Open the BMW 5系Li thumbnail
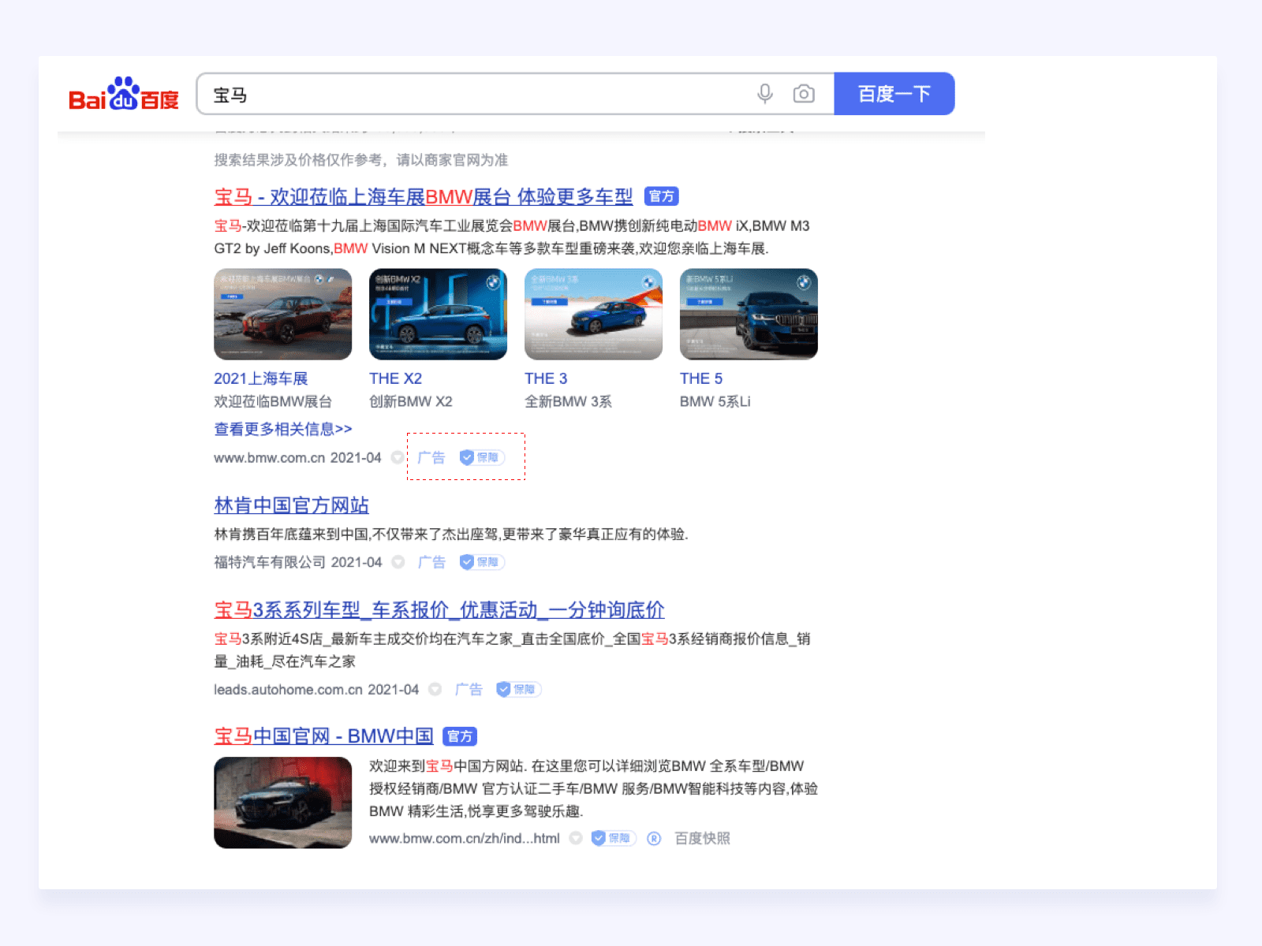The width and height of the screenshot is (1262, 946). click(749, 315)
